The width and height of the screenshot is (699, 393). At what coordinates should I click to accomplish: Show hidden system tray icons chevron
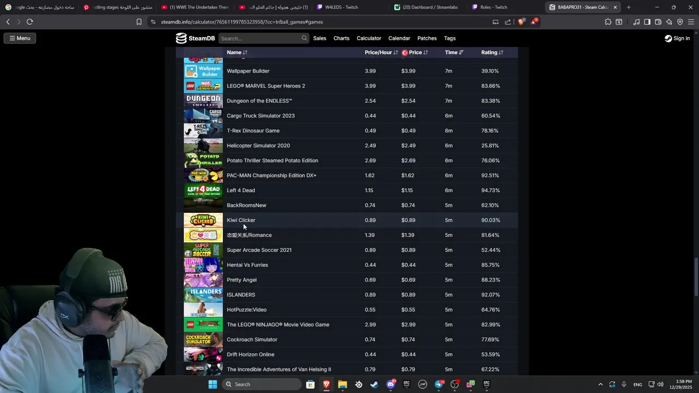click(x=601, y=384)
